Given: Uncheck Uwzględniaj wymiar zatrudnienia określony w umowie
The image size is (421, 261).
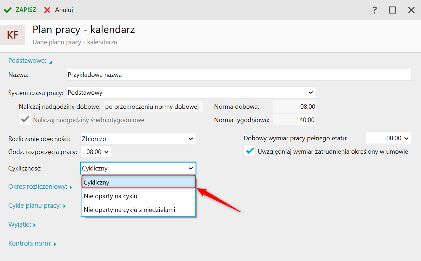Looking at the screenshot, I should (250, 151).
